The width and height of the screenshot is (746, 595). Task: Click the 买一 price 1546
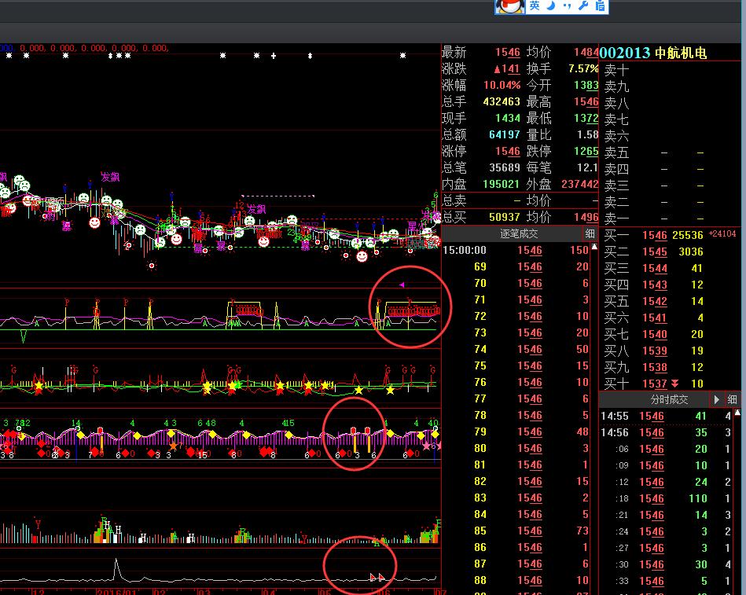pos(655,236)
